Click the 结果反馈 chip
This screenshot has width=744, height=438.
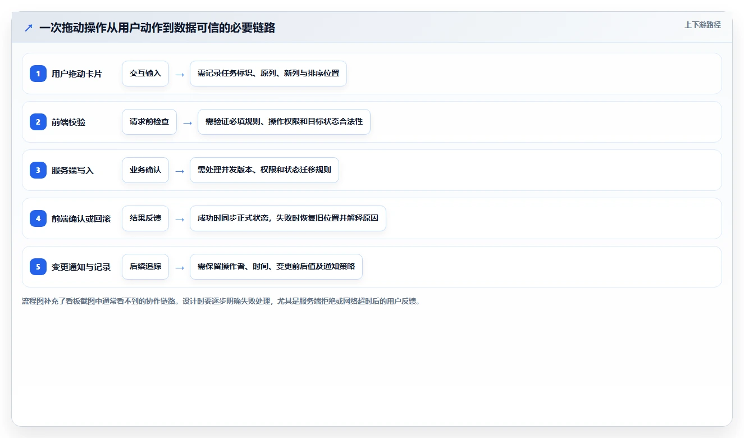pyautogui.click(x=145, y=218)
